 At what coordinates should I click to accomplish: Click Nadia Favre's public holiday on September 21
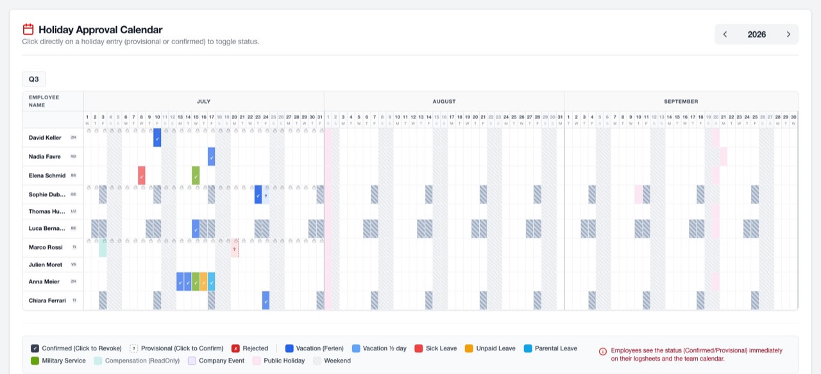pos(724,156)
